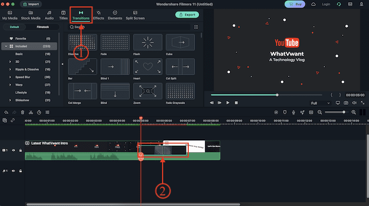
Task: Open the preview quality Full dropdown
Action: pyautogui.click(x=320, y=103)
